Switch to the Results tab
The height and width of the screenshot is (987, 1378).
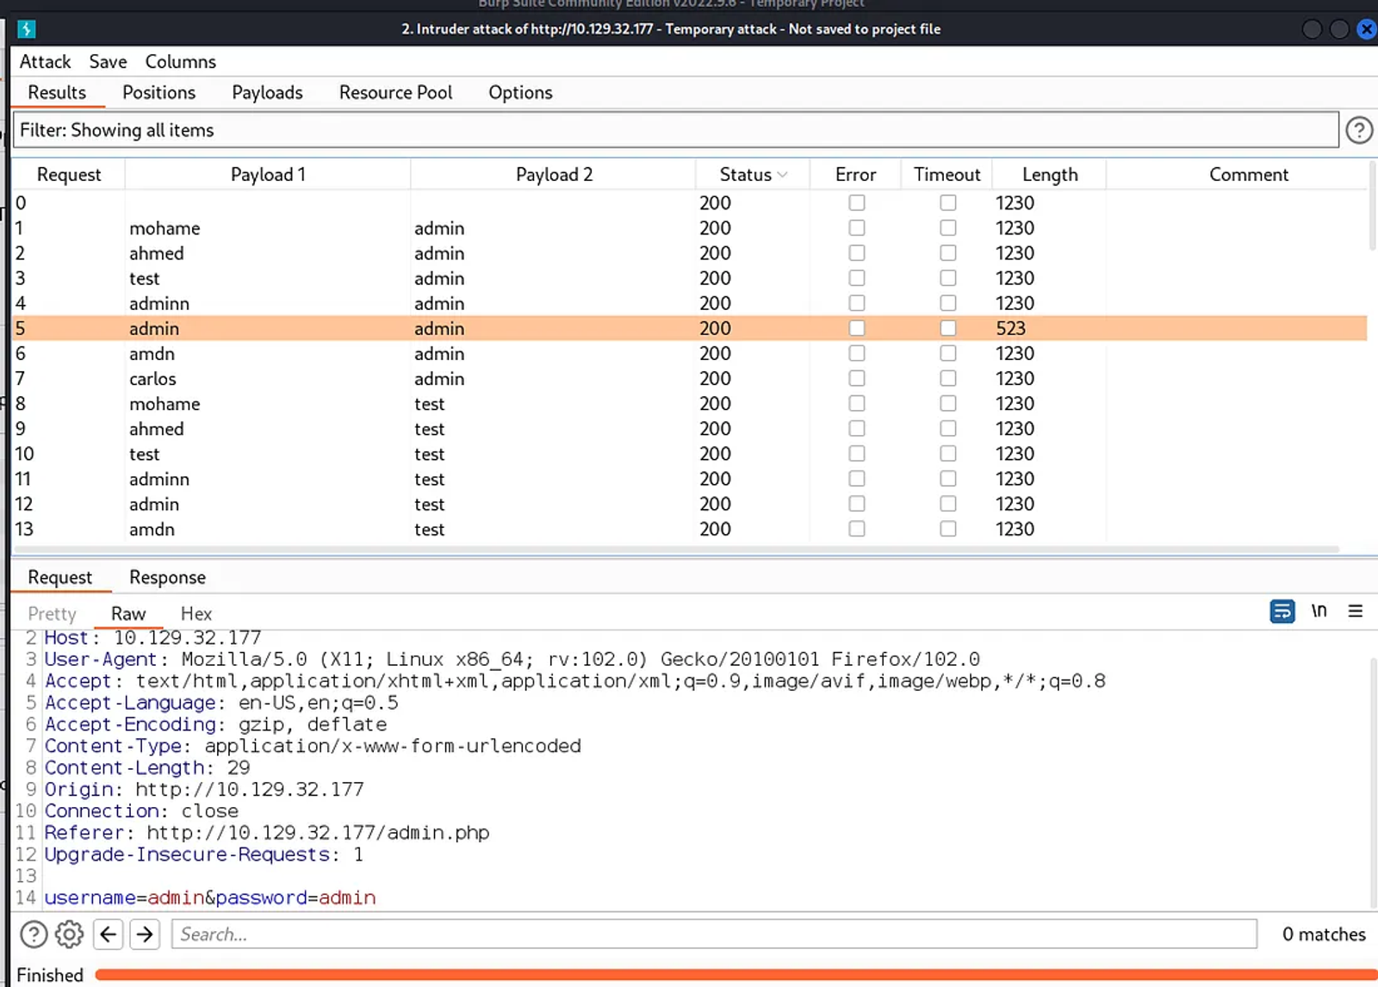pyautogui.click(x=57, y=93)
